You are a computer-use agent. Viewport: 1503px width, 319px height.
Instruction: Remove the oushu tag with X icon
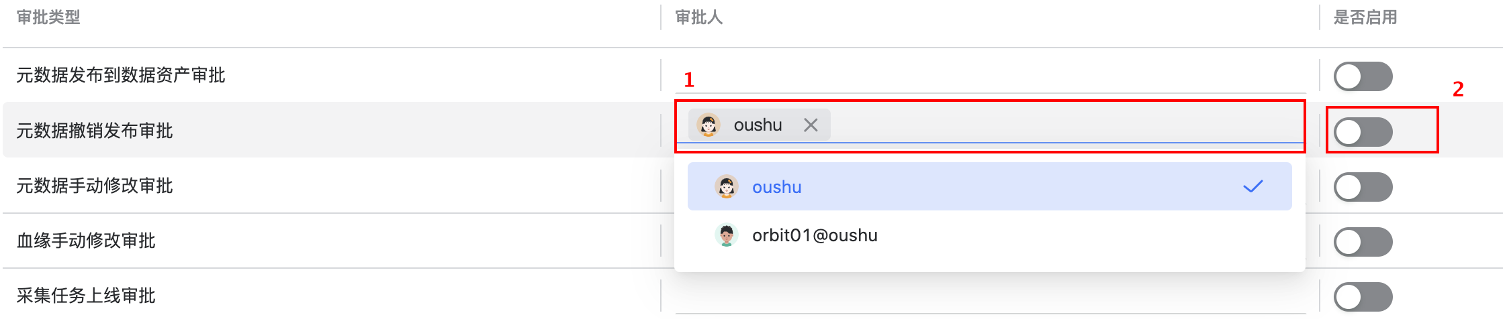tap(811, 125)
